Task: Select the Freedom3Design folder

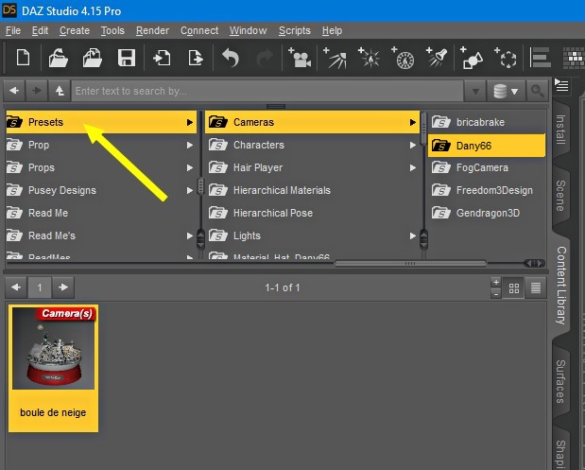Action: 487,191
